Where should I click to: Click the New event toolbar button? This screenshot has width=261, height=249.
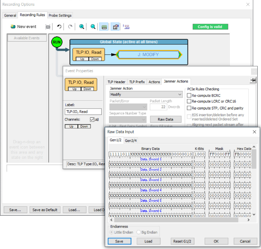(x=23, y=27)
